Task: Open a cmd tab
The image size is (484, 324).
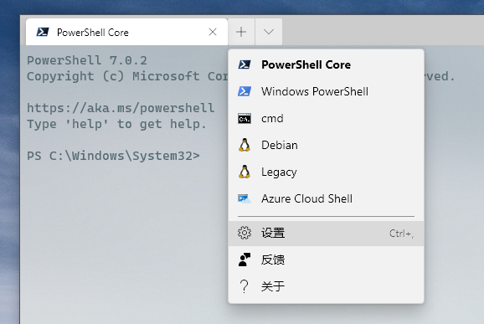Action: [x=326, y=119]
